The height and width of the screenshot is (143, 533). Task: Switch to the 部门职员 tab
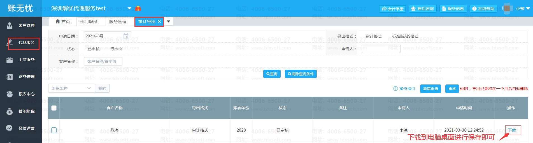point(89,21)
